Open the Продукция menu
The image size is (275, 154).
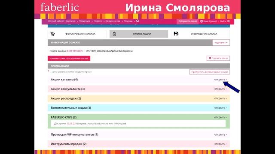pos(86,21)
